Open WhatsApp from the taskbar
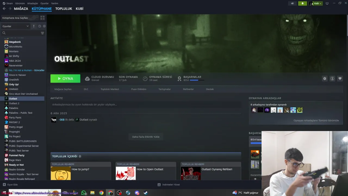Screen dimensions: 348x196 coord(84,193)
